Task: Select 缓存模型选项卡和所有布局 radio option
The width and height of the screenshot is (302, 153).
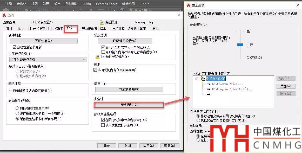Action: [17, 119]
